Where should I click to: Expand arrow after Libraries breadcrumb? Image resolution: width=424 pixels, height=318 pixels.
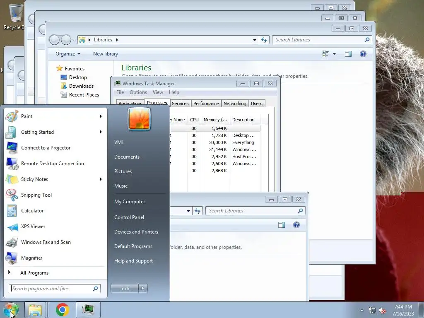pos(117,40)
